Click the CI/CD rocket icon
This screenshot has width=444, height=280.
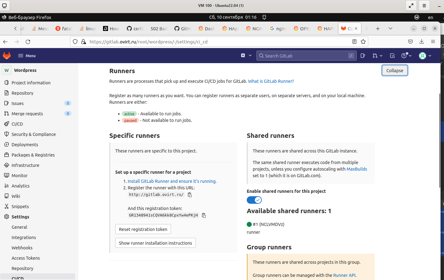pyautogui.click(x=6, y=124)
